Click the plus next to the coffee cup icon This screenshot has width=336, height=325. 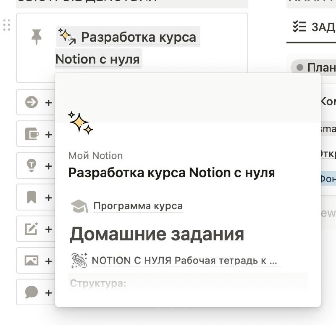click(49, 134)
